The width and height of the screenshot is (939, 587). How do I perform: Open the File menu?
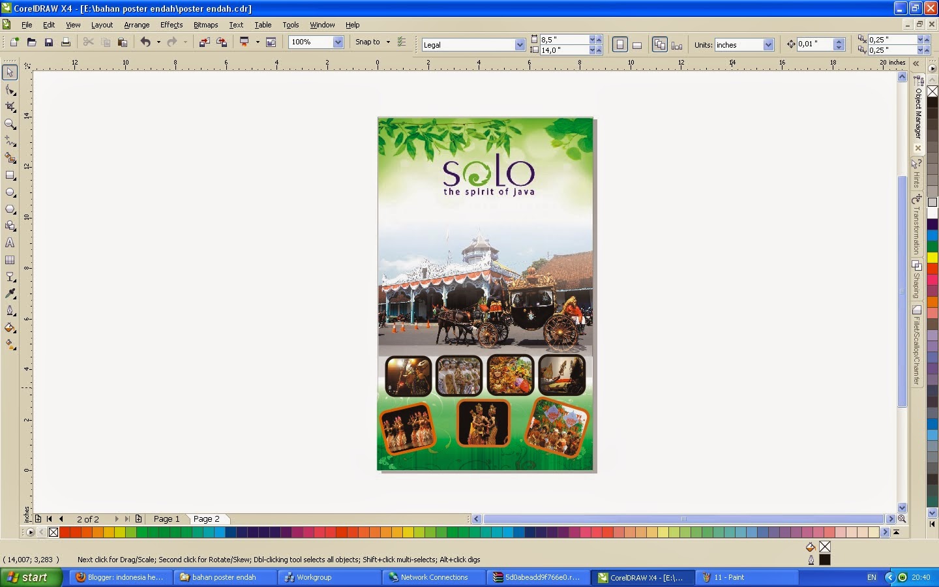27,25
